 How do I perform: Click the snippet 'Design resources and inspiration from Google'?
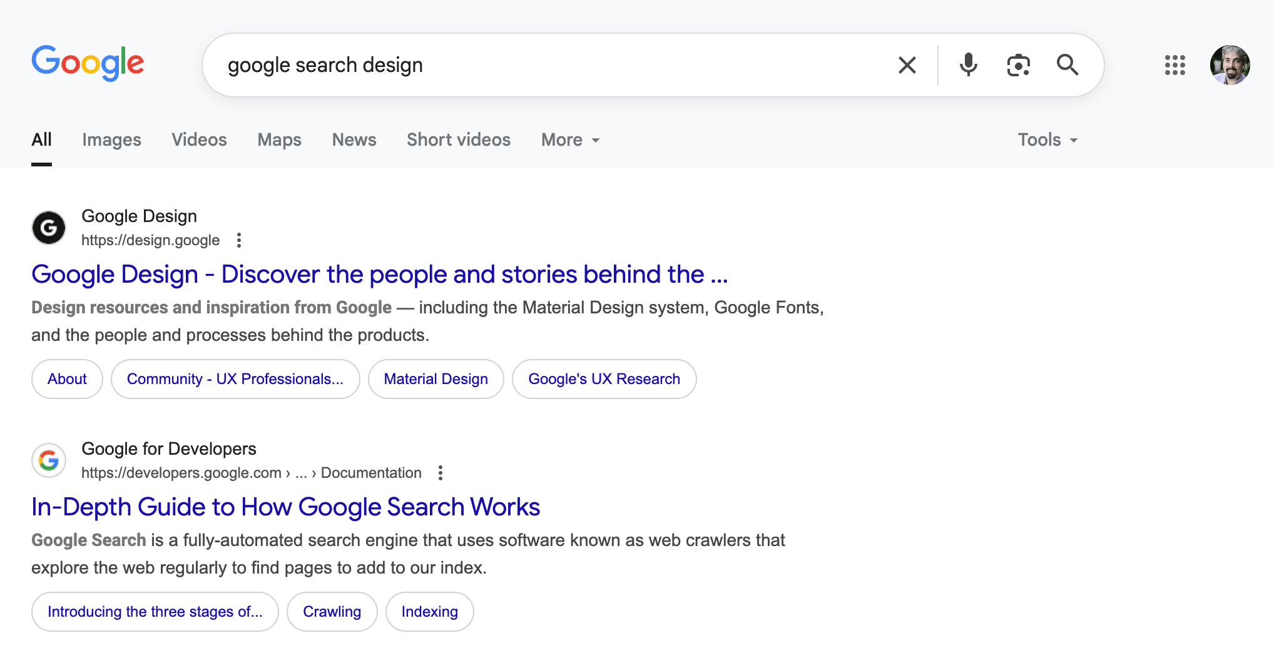(x=211, y=308)
